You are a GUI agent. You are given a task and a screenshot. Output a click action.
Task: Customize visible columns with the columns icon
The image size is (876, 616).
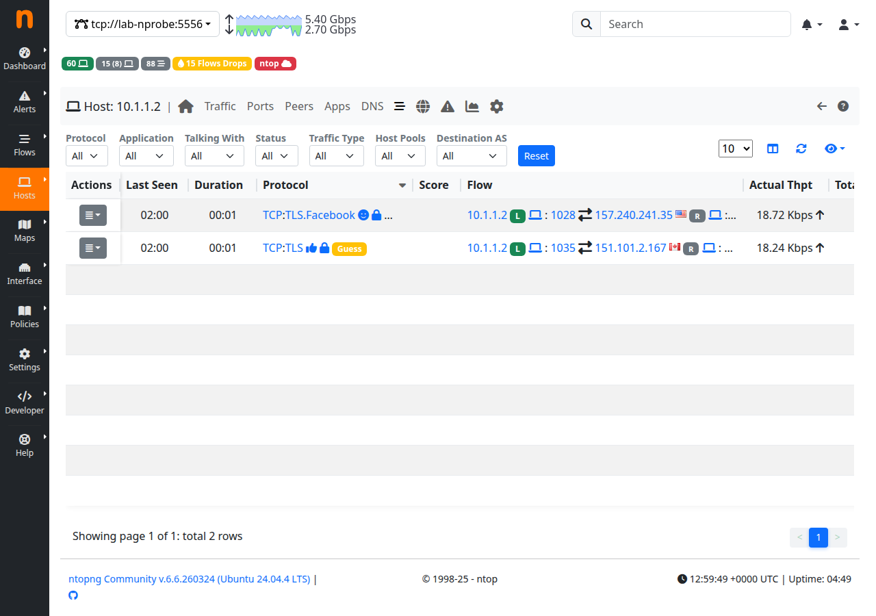pos(772,149)
